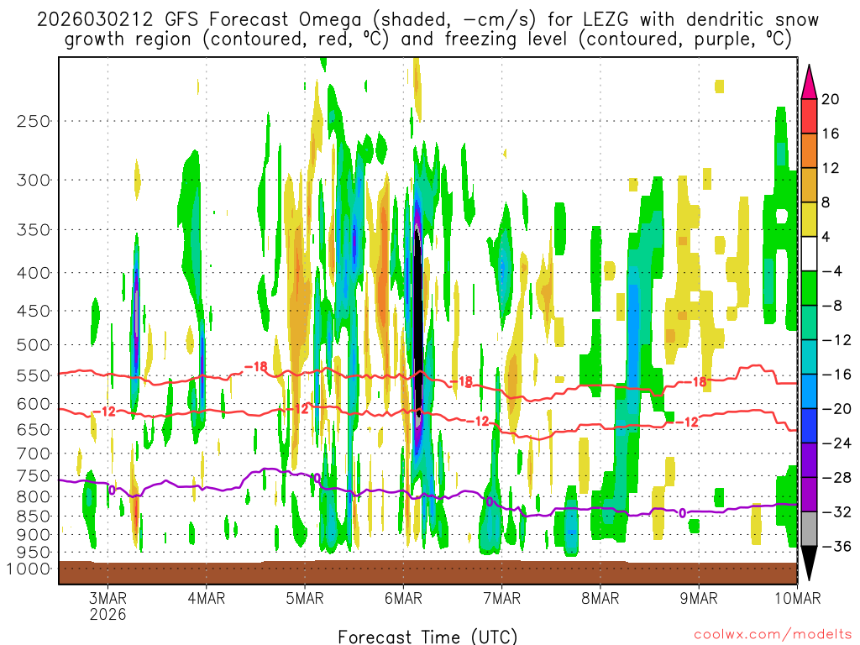
Task: Click the 2026 year label under 3MAR
Action: pos(108,614)
